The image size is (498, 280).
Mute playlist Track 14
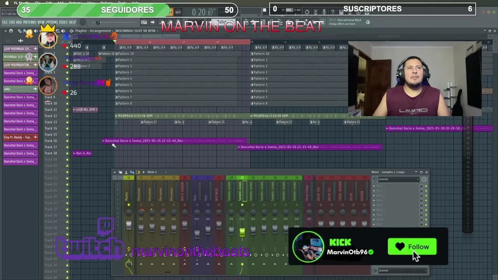pyautogui.click(x=67, y=128)
